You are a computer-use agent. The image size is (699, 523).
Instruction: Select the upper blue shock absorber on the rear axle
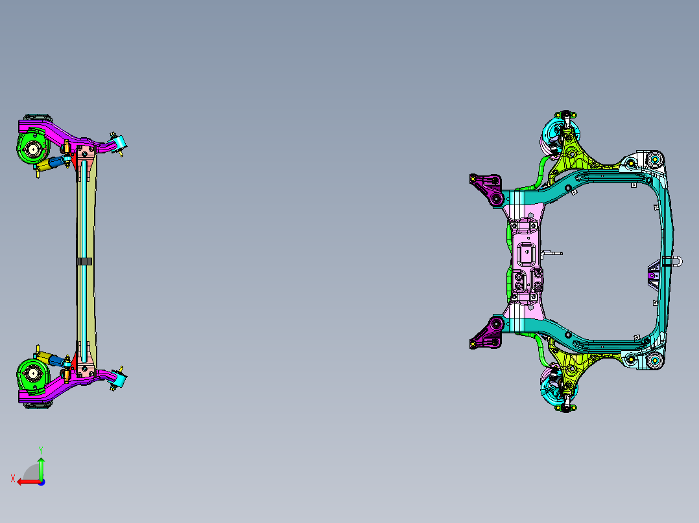click(x=56, y=162)
